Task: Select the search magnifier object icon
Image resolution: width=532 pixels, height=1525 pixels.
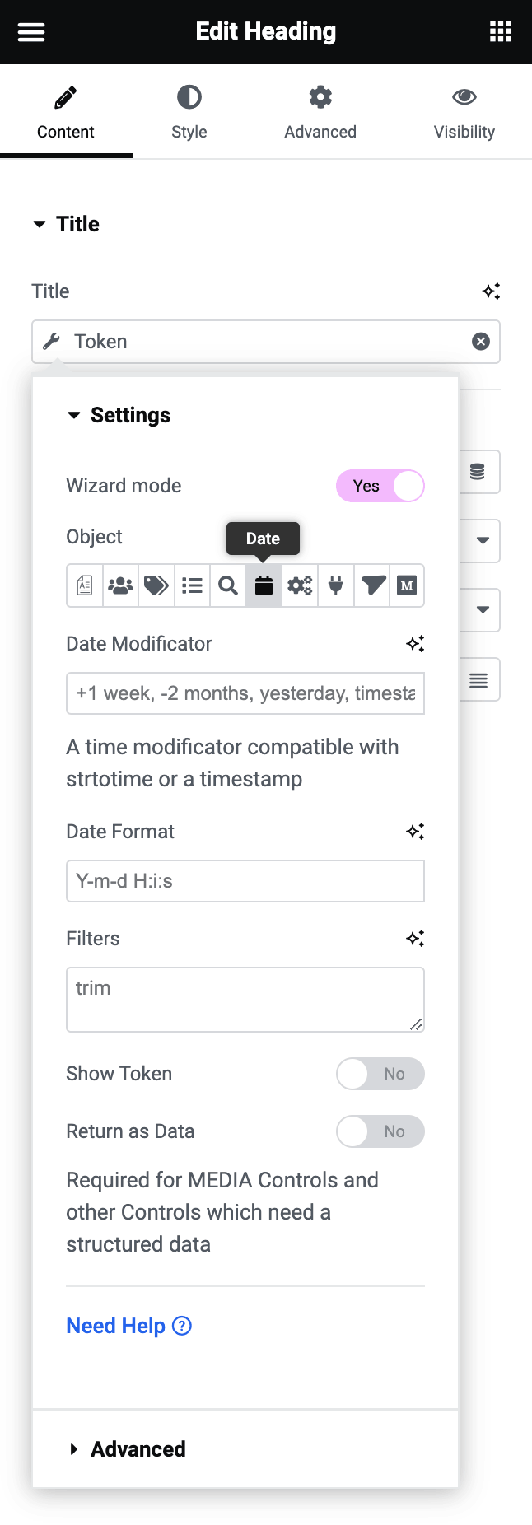Action: click(x=228, y=585)
